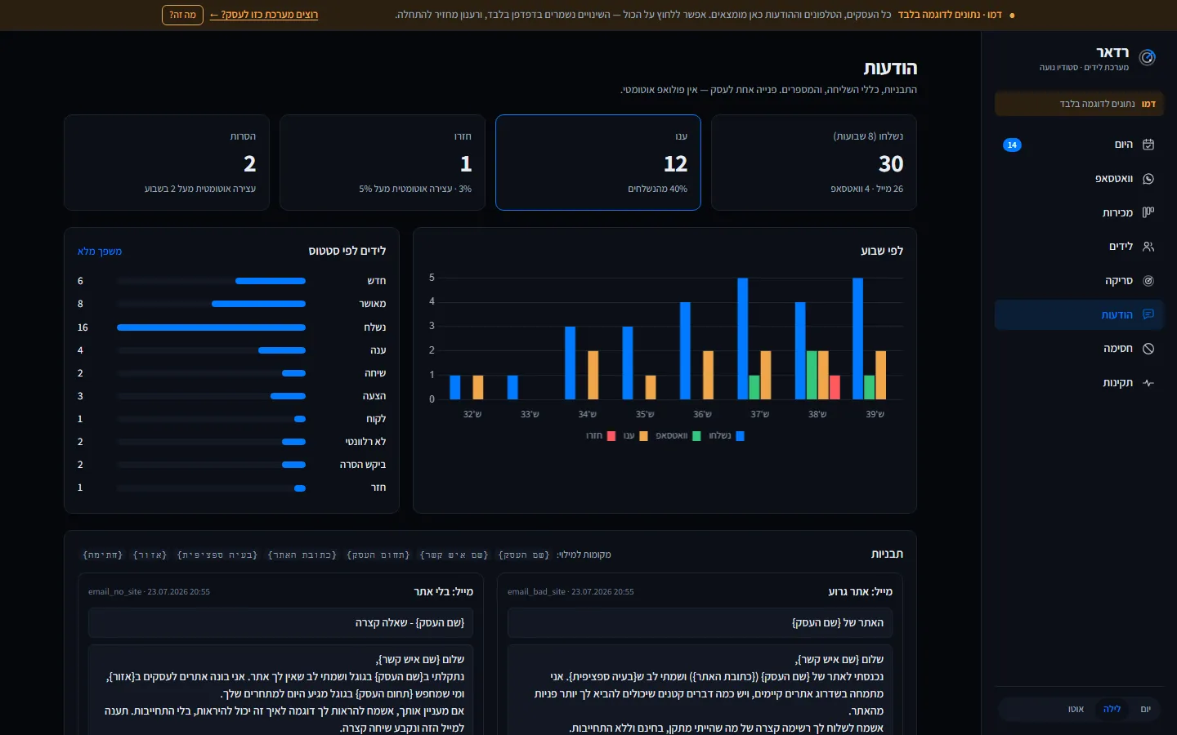
Task: Edit the subject field האתר של {שם העסק}
Action: [700, 623]
